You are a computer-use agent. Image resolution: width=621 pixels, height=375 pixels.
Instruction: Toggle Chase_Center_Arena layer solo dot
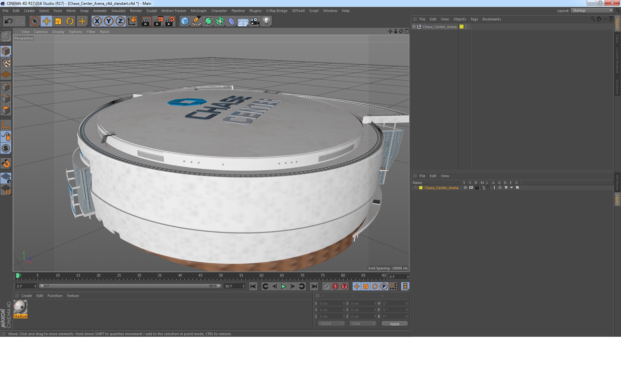click(465, 187)
